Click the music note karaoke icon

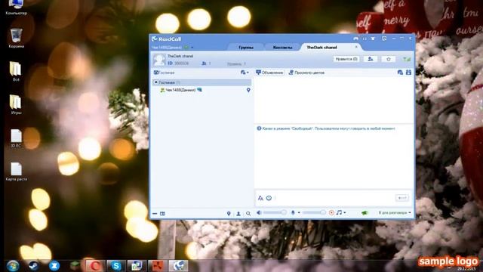click(x=339, y=212)
